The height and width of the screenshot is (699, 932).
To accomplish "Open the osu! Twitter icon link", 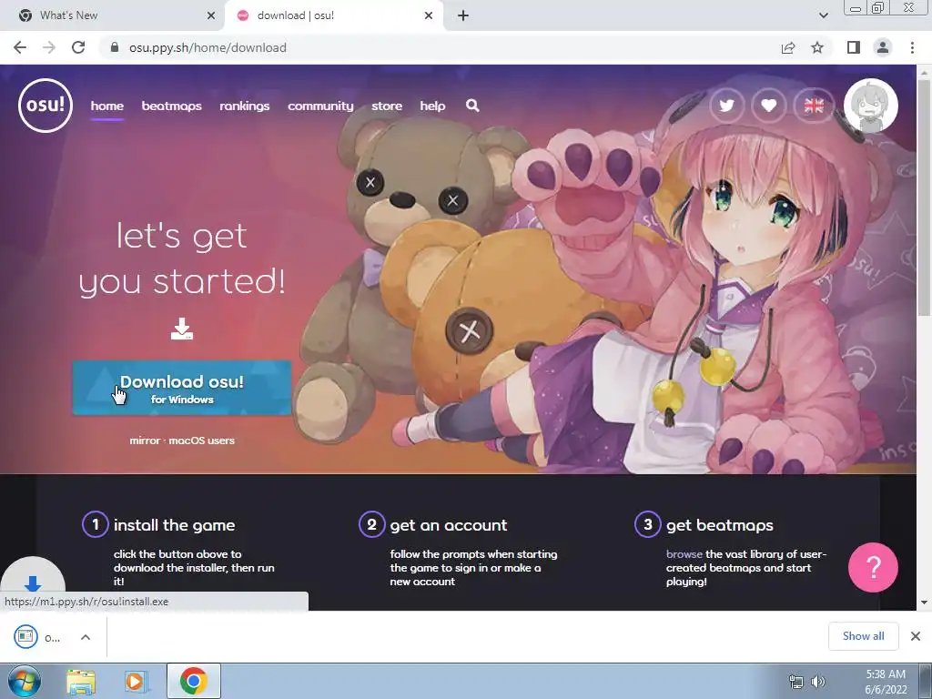I will (x=726, y=106).
